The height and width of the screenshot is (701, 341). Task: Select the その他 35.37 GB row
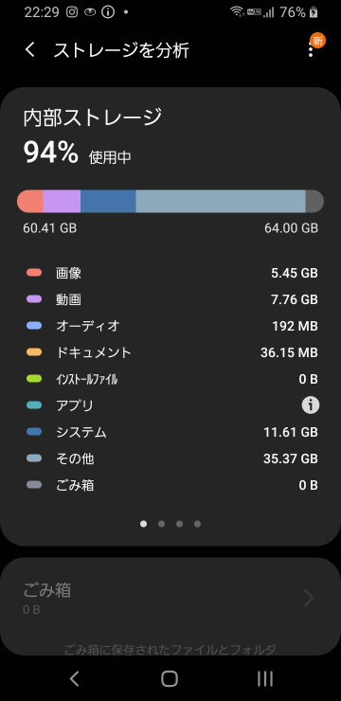(172, 458)
